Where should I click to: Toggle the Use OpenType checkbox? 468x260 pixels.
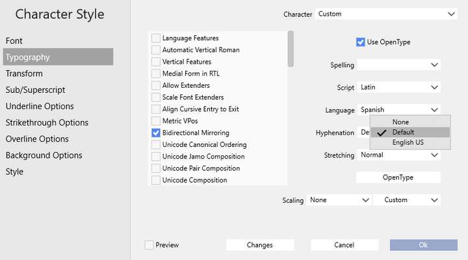pos(361,42)
